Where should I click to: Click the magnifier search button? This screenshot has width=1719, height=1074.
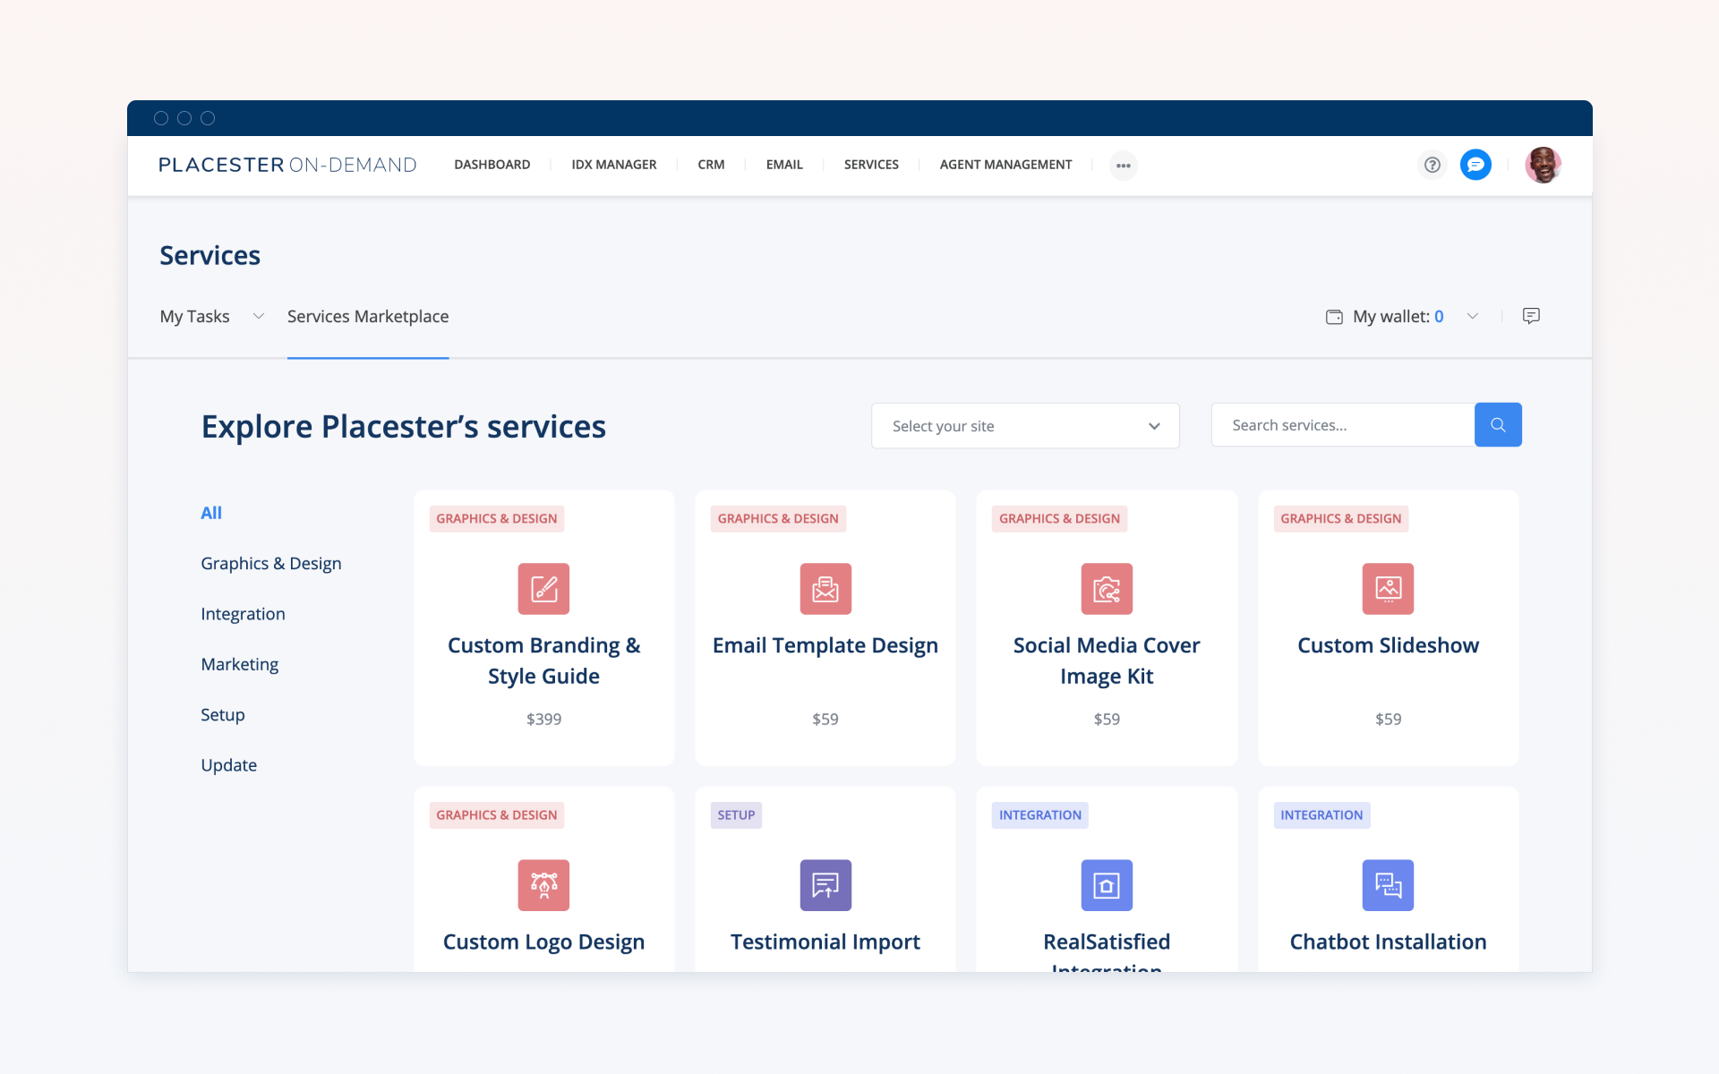[x=1498, y=425]
